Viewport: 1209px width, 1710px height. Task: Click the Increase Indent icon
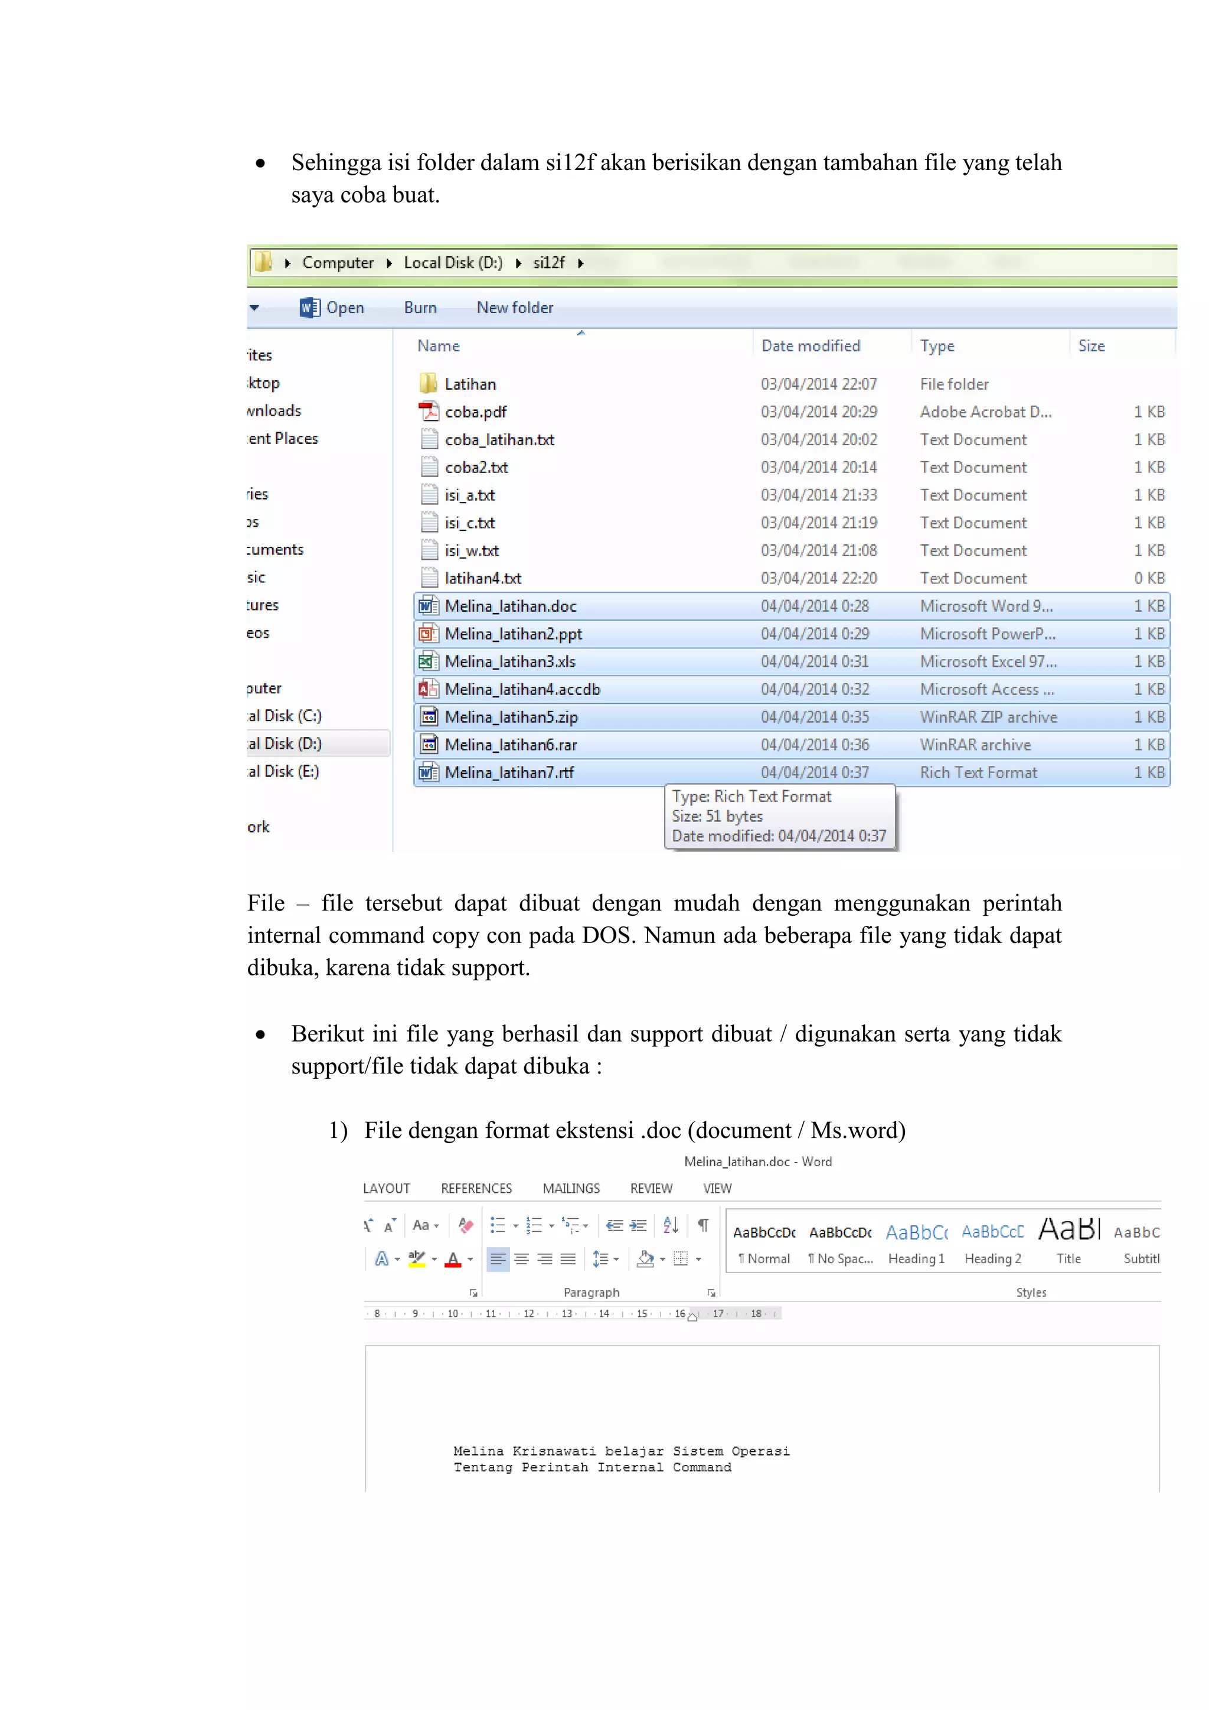click(638, 1225)
